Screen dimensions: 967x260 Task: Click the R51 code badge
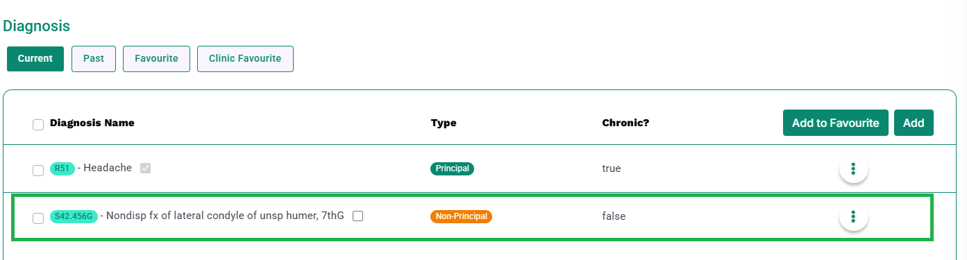(x=62, y=168)
